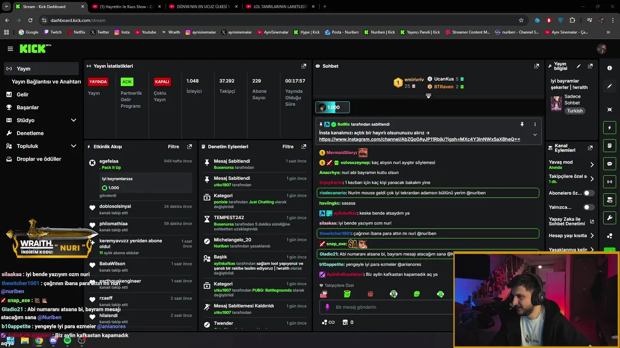Open Discord from the taskbar
The height and width of the screenshot is (348, 620).
(53, 340)
